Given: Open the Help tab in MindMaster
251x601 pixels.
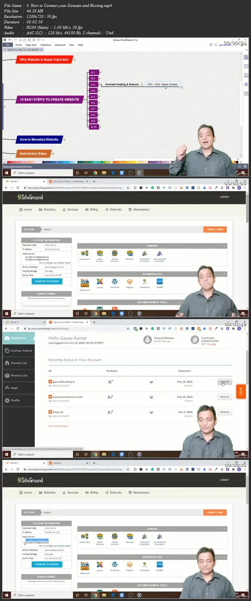Looking at the screenshot, I should click(81, 45).
